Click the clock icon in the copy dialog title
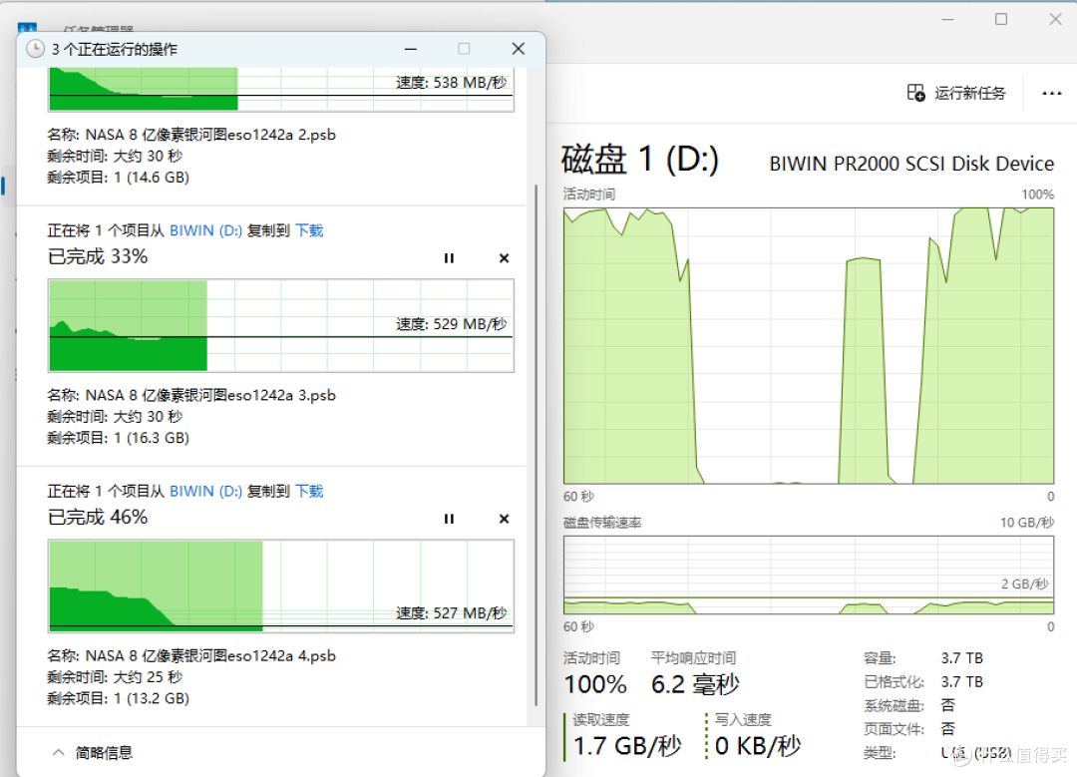Viewport: 1077px width, 777px height. point(35,49)
